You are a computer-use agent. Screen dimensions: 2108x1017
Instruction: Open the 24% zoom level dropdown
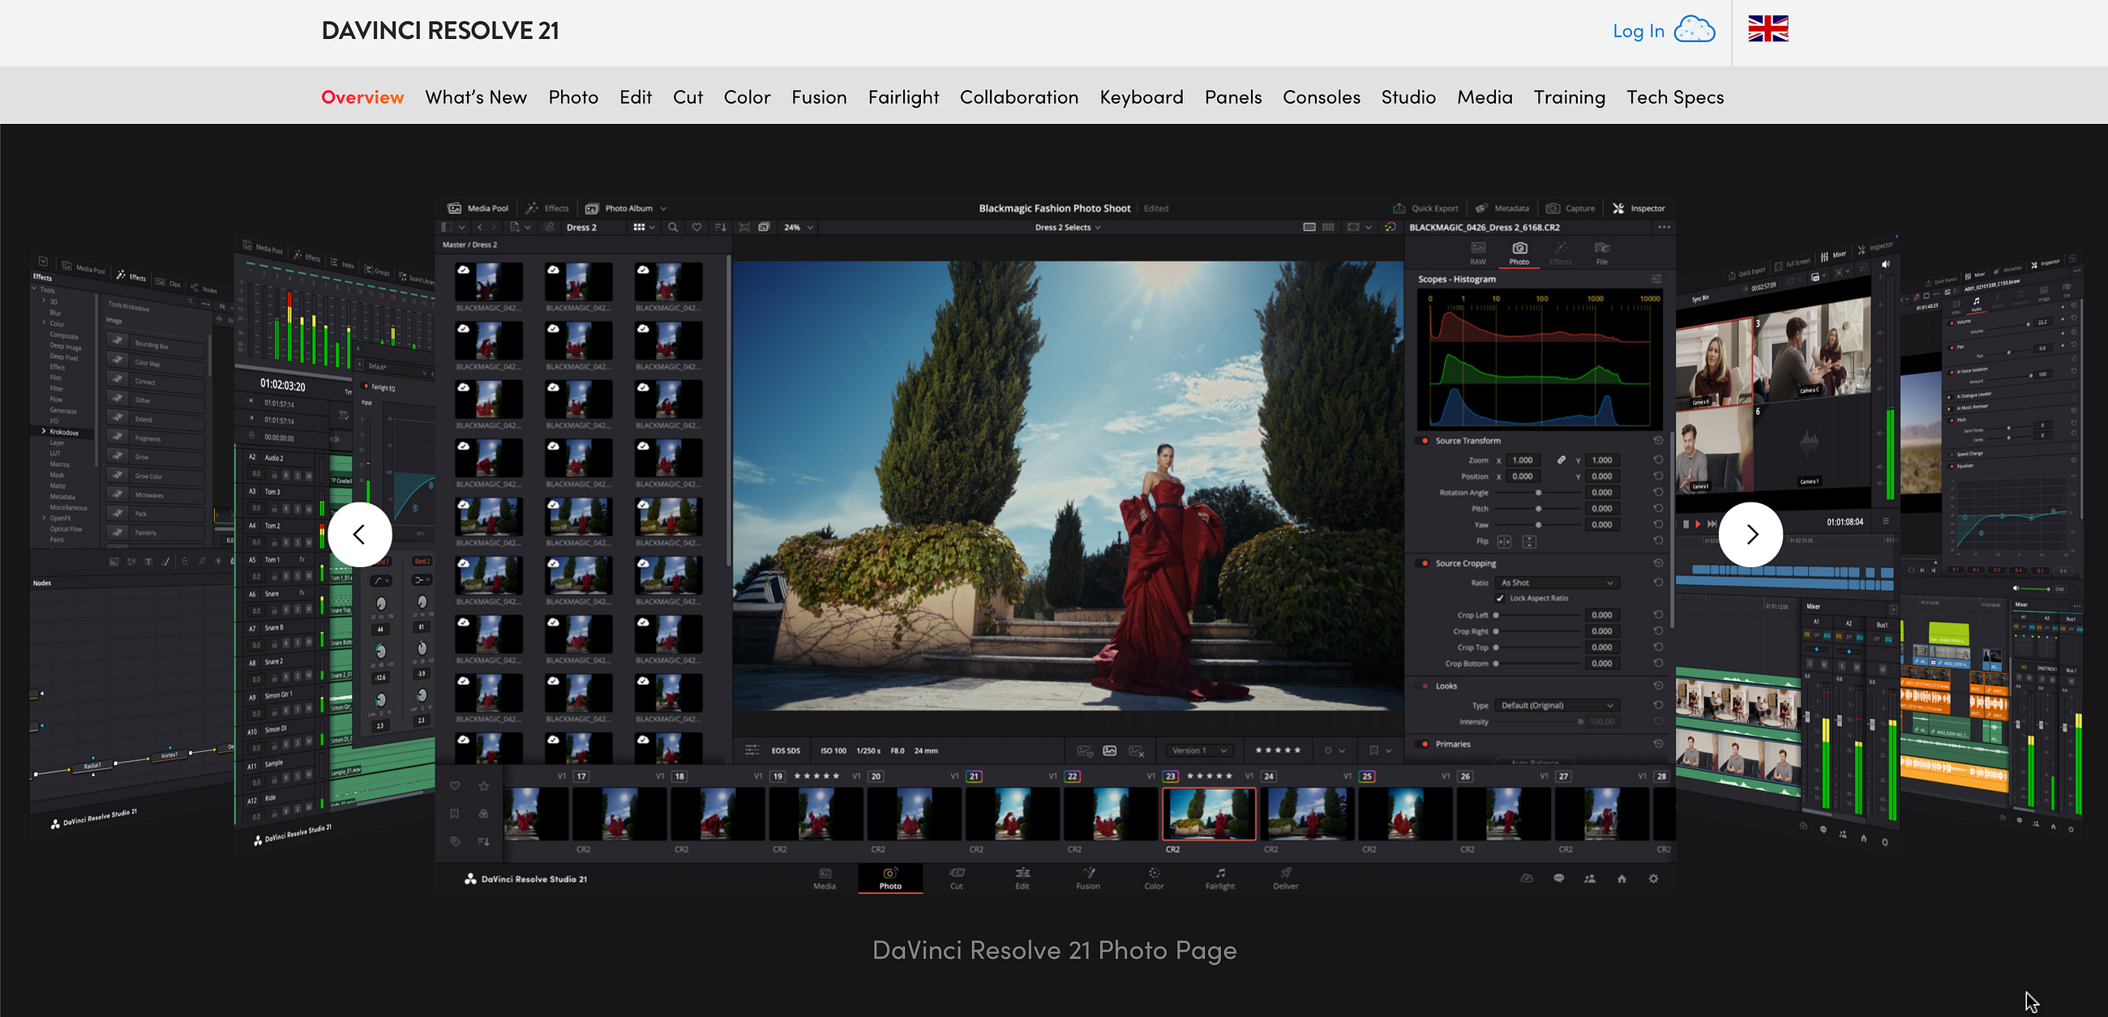[798, 228]
